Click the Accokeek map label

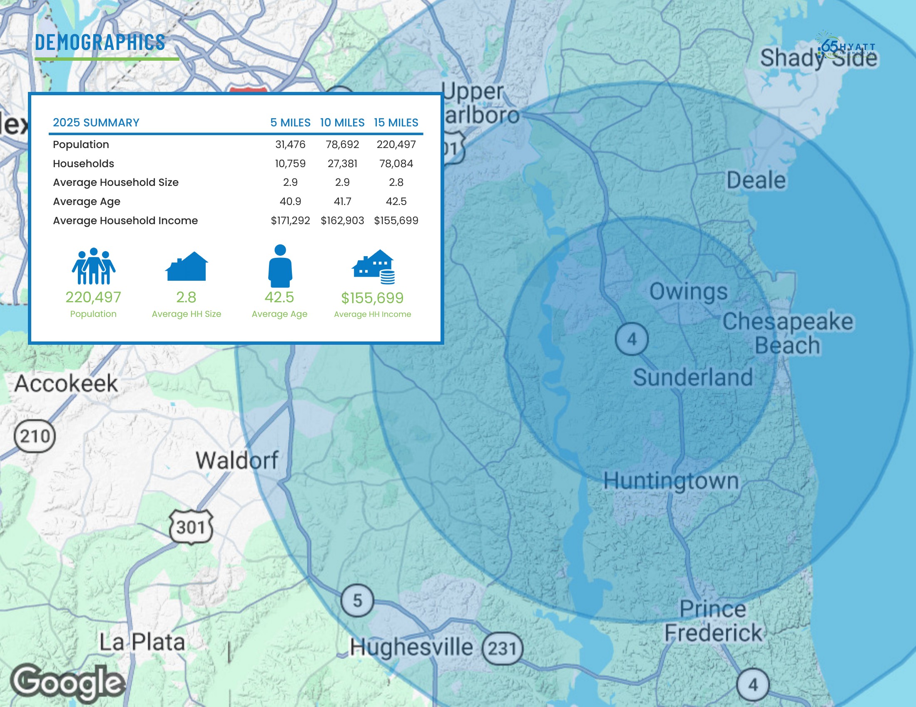coord(66,383)
